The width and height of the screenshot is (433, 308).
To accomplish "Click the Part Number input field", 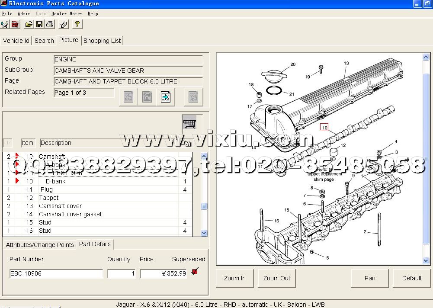I will (x=56, y=273).
